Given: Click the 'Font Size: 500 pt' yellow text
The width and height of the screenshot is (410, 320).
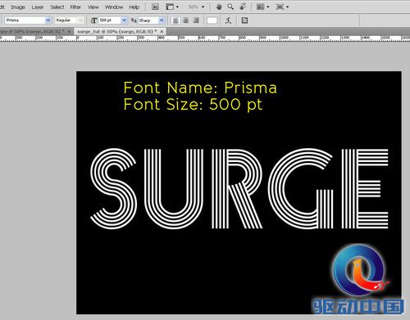Looking at the screenshot, I should (x=193, y=105).
